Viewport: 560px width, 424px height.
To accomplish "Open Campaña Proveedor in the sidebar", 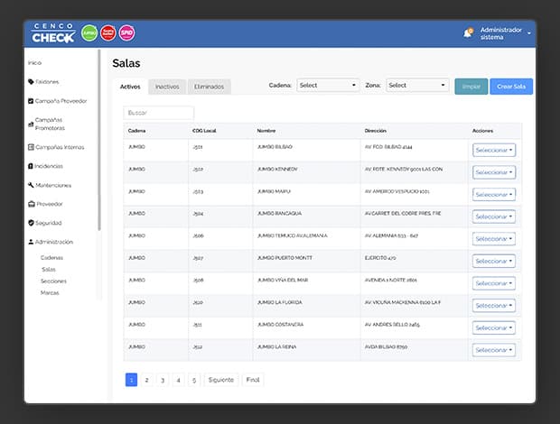I will pos(57,100).
